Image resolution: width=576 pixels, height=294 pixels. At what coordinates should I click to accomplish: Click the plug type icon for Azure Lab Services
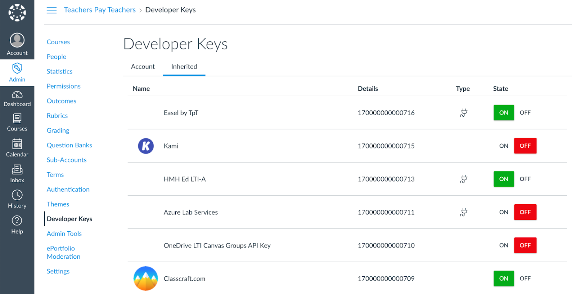tap(464, 212)
